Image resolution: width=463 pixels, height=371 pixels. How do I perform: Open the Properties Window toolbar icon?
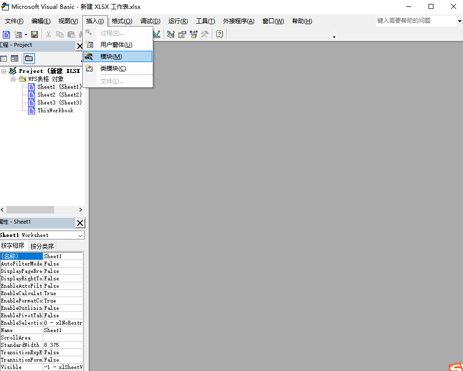(182, 34)
